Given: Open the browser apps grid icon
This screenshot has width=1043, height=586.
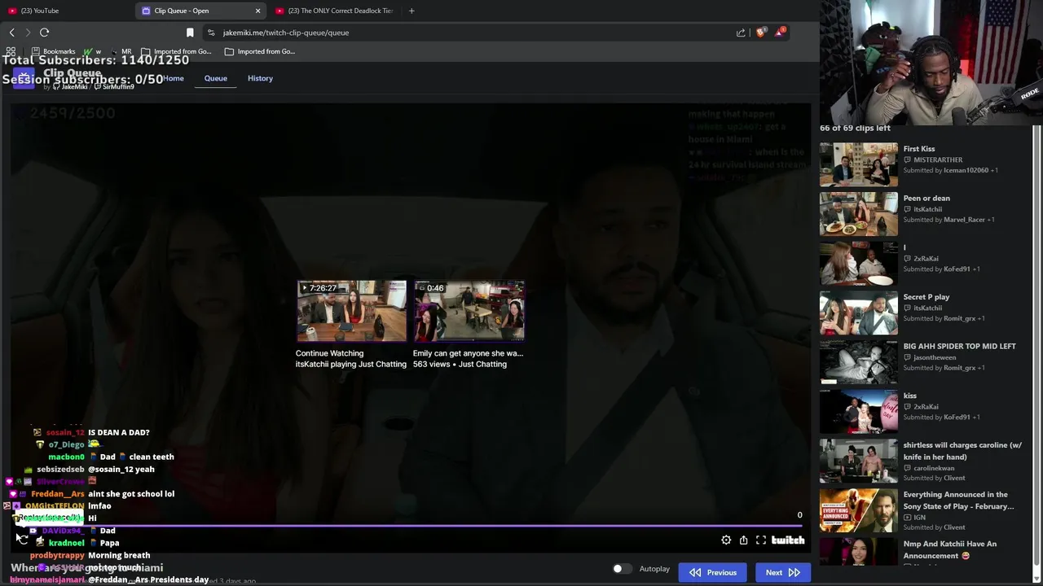Looking at the screenshot, I should pos(11,51).
